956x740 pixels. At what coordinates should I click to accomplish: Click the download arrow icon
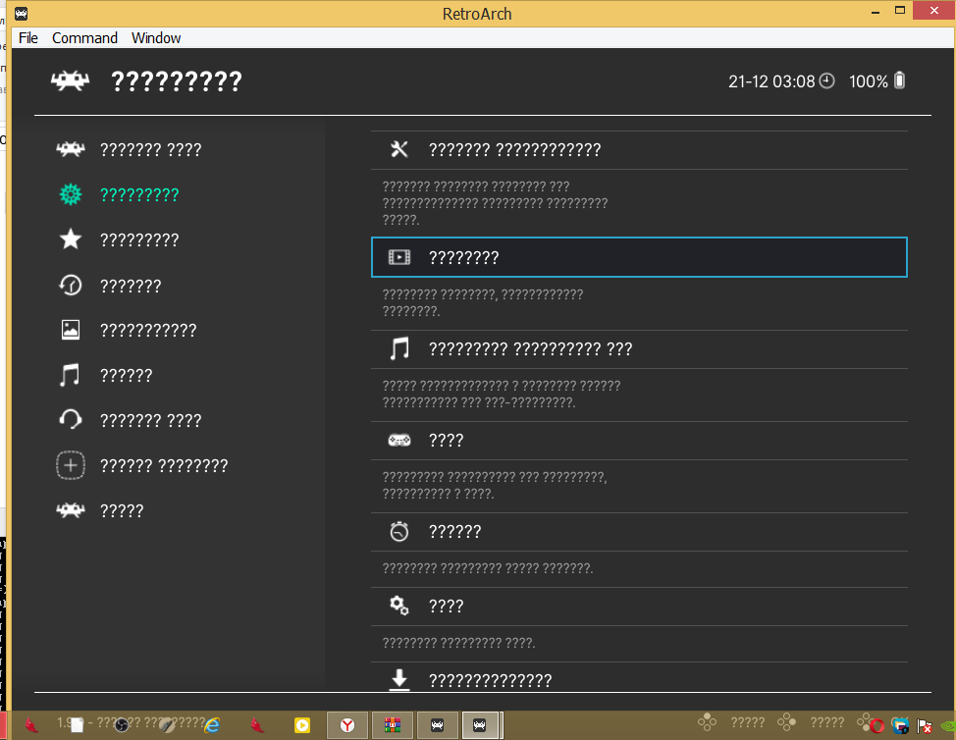pyautogui.click(x=399, y=680)
